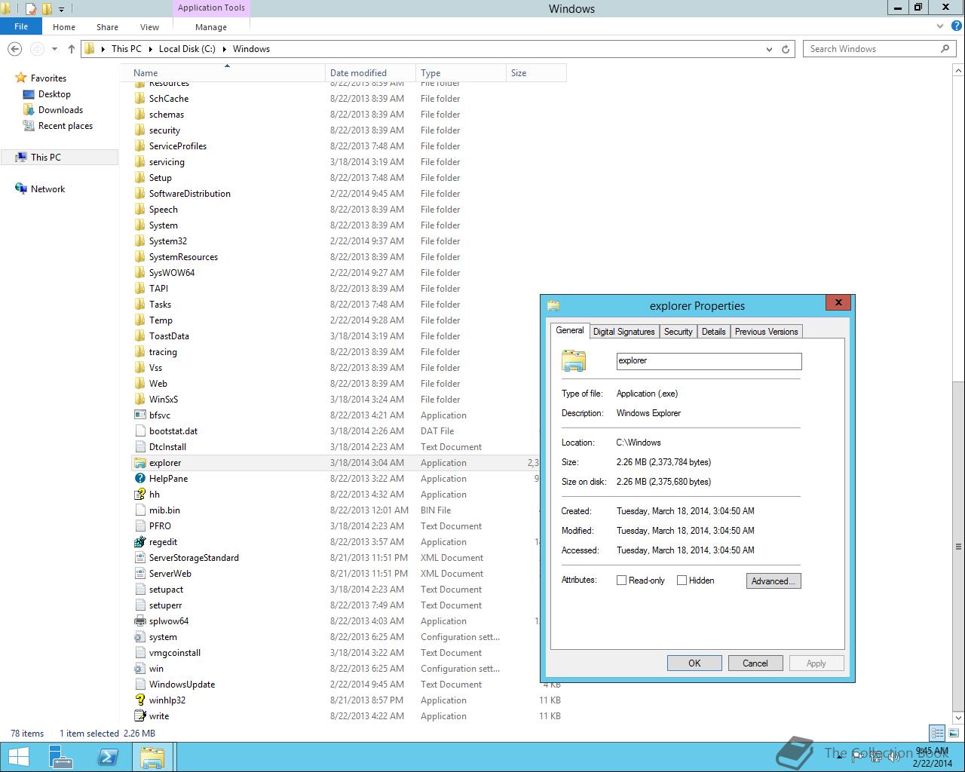Click the Windows Start button
This screenshot has height=772, width=965.
click(18, 756)
